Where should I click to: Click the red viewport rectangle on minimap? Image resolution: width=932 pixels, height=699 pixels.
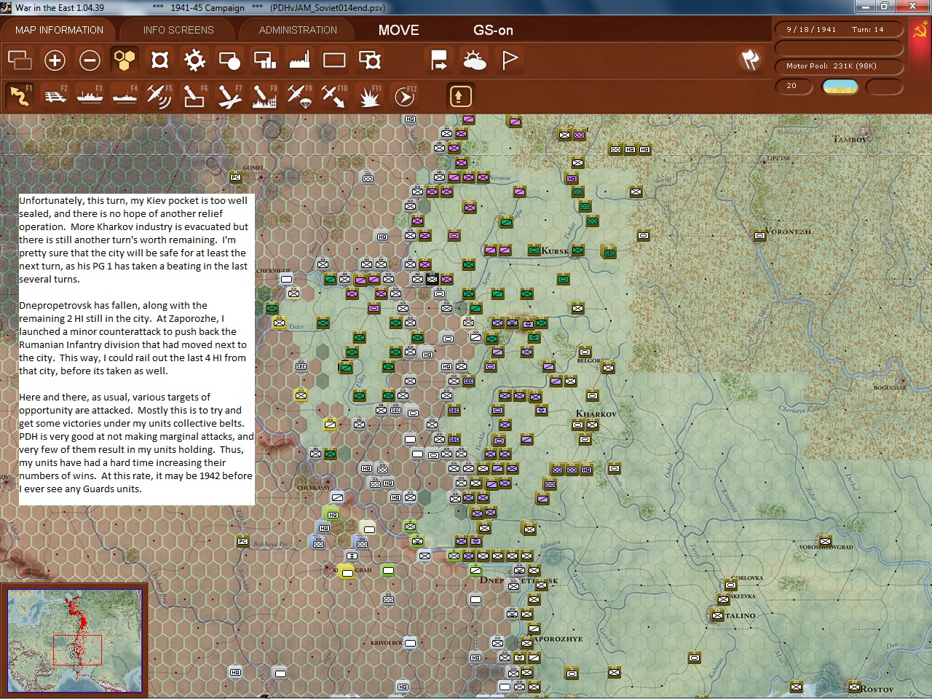[76, 650]
